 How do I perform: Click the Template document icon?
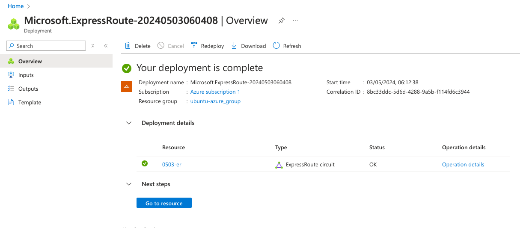pyautogui.click(x=11, y=102)
